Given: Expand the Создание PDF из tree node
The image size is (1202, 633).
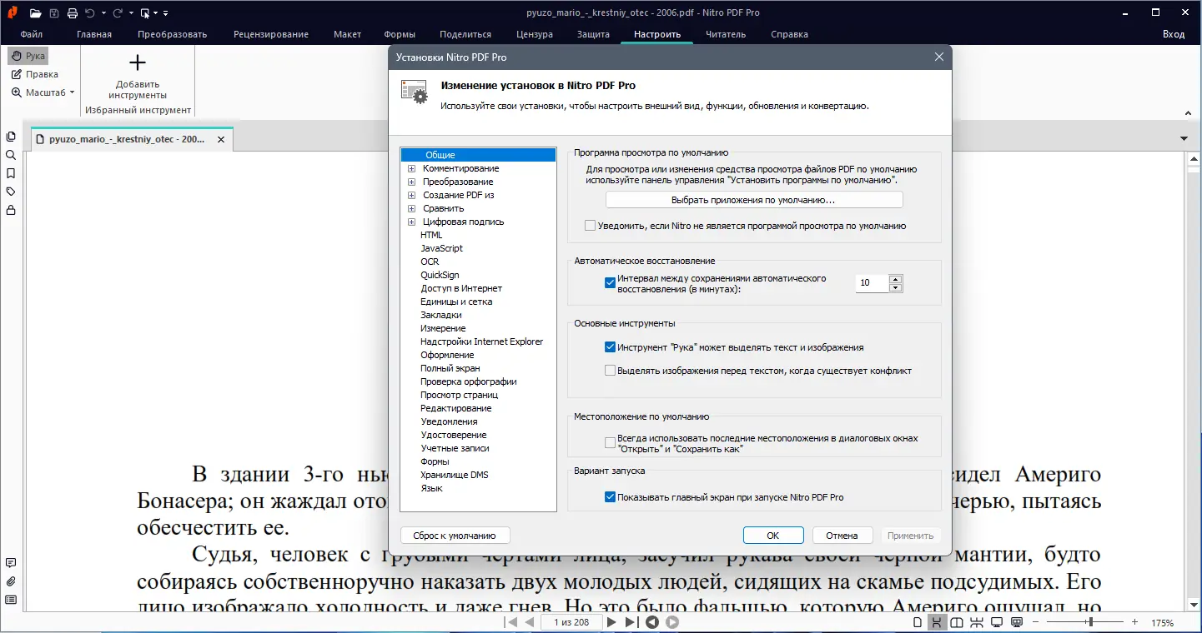Looking at the screenshot, I should (411, 195).
